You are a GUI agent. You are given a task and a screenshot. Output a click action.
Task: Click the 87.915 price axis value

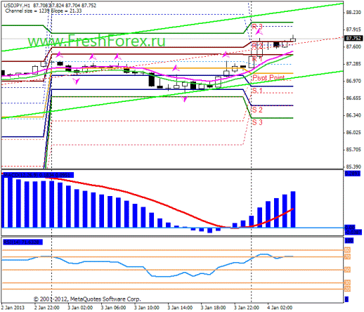pos(353,30)
